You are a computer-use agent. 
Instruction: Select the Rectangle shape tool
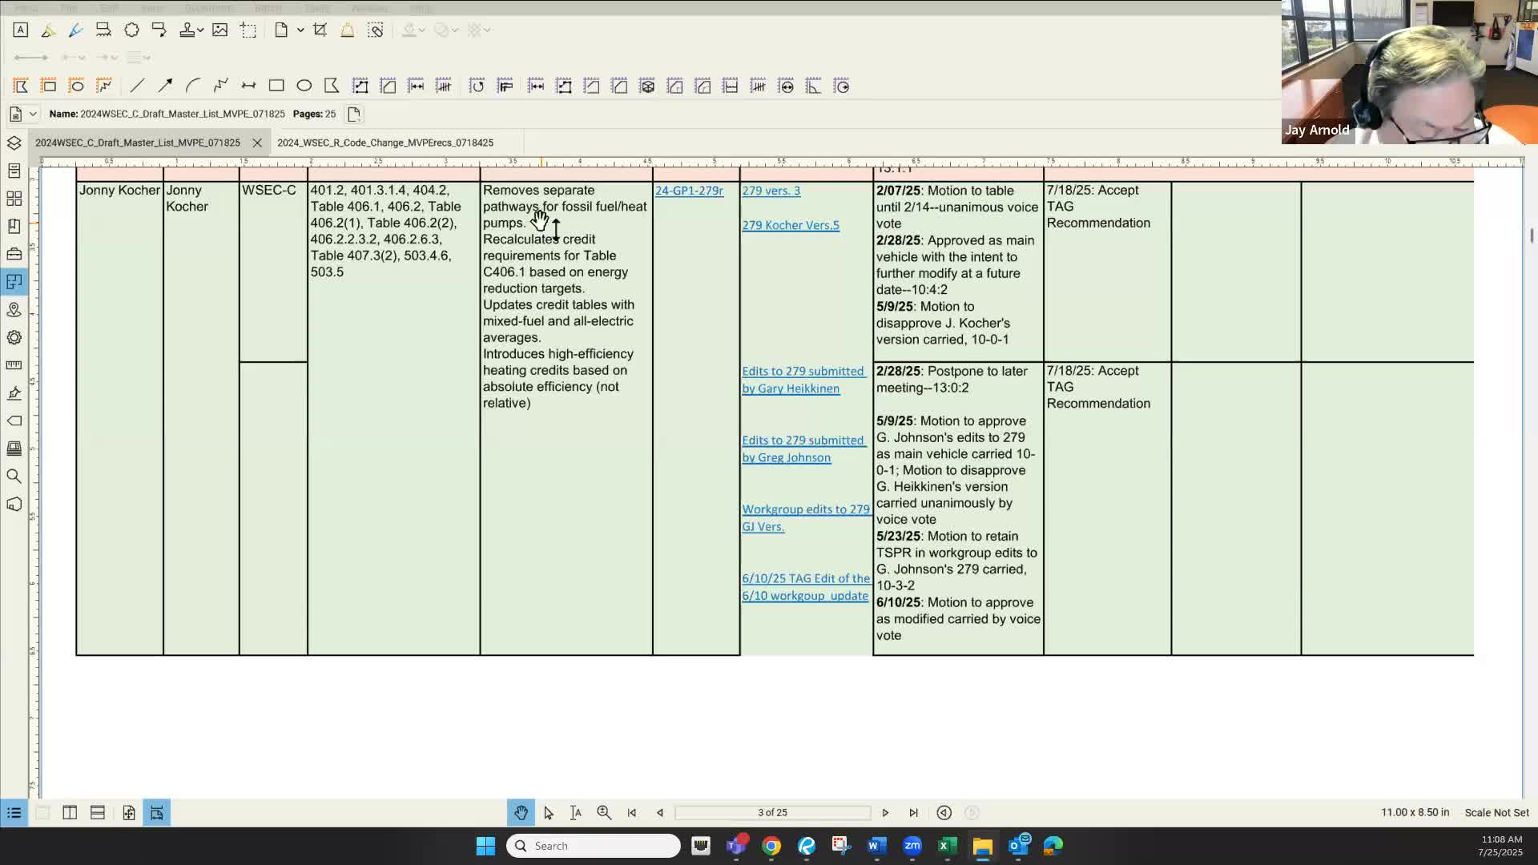point(276,86)
